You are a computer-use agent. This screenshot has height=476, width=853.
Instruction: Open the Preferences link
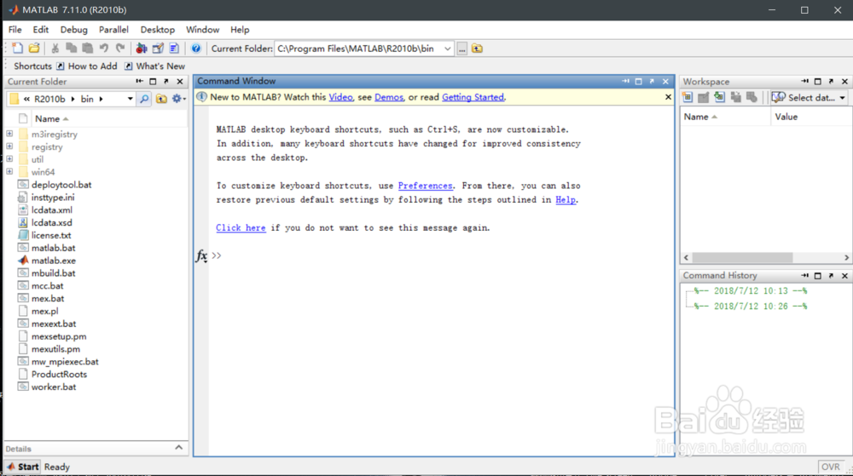pos(426,186)
